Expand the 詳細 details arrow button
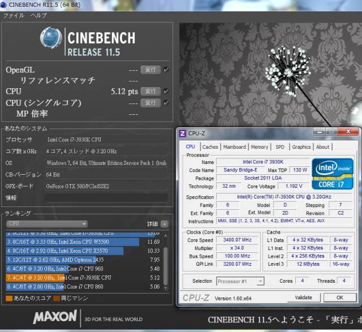The image size is (362, 332). 165,224
